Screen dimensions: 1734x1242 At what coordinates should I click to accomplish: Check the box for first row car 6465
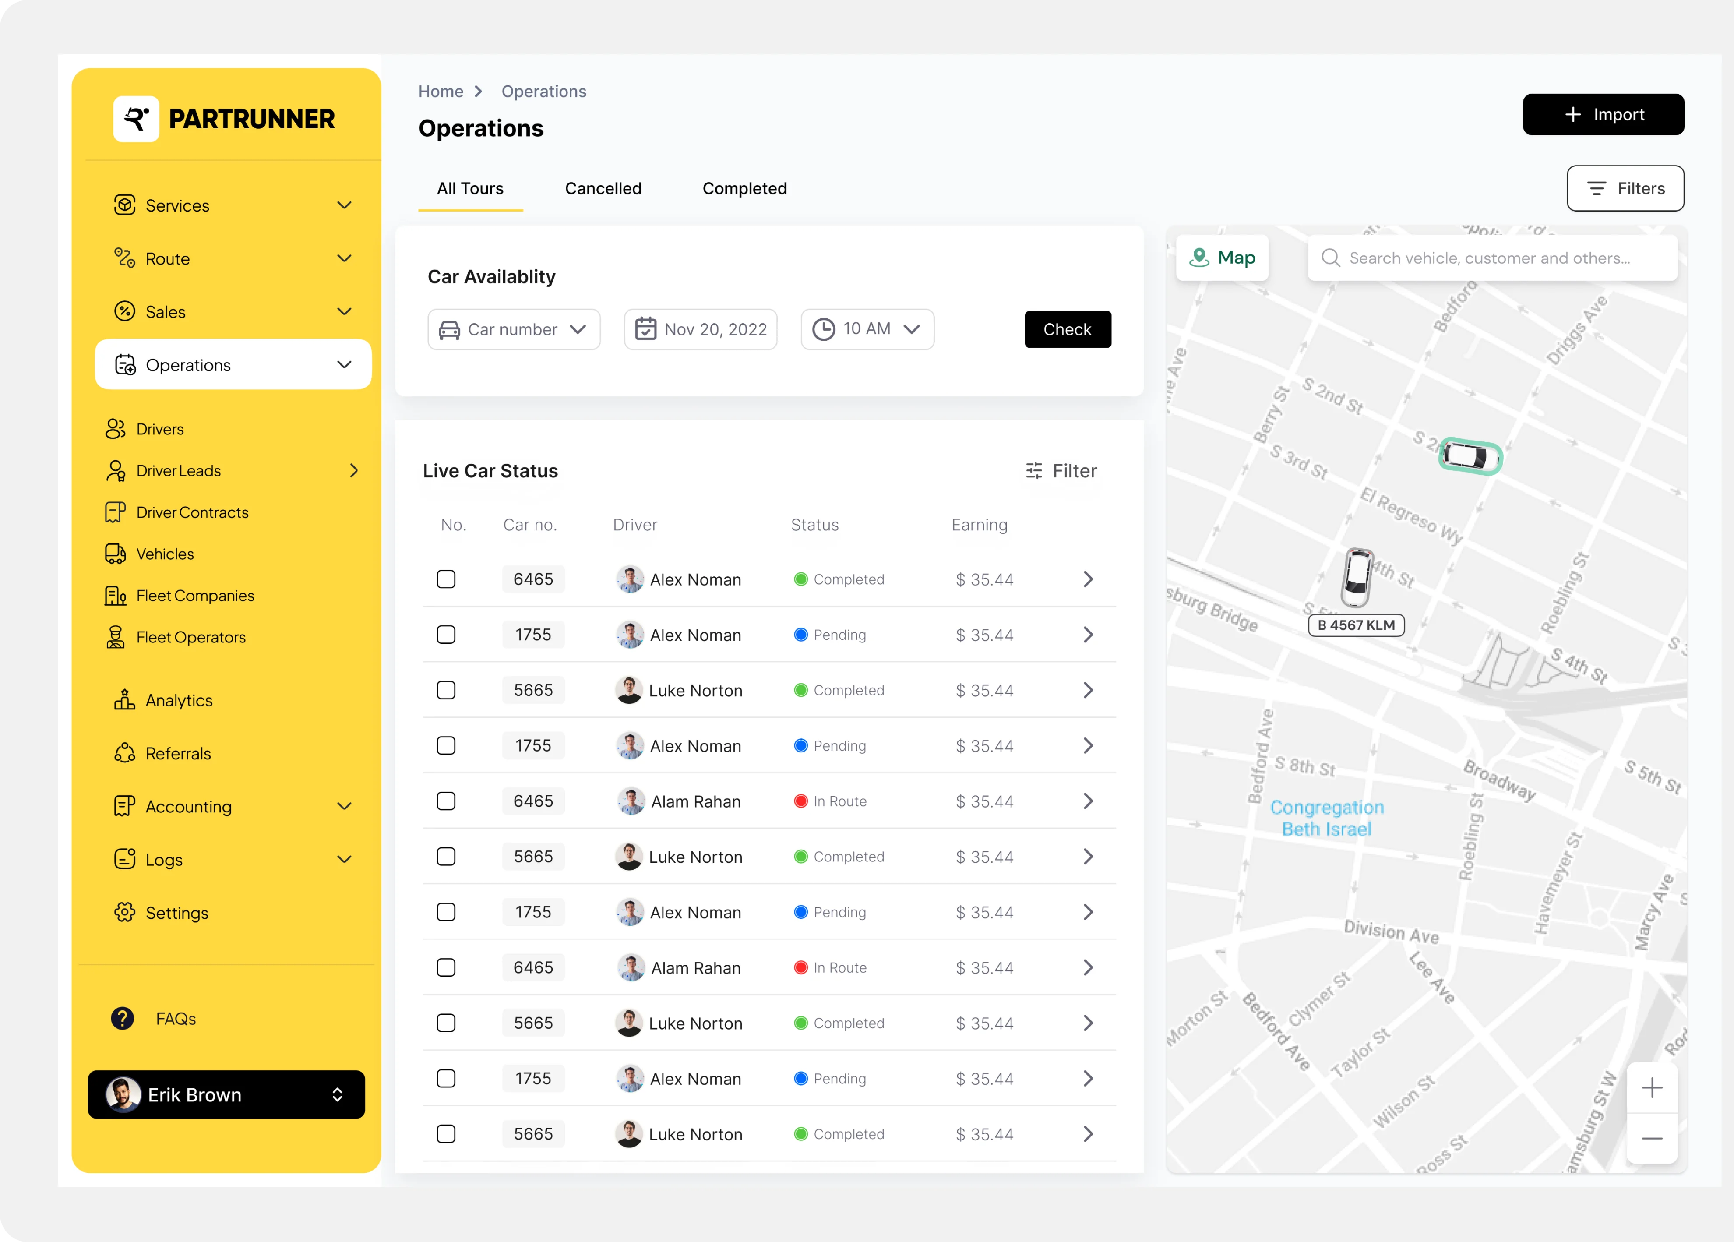(x=446, y=579)
